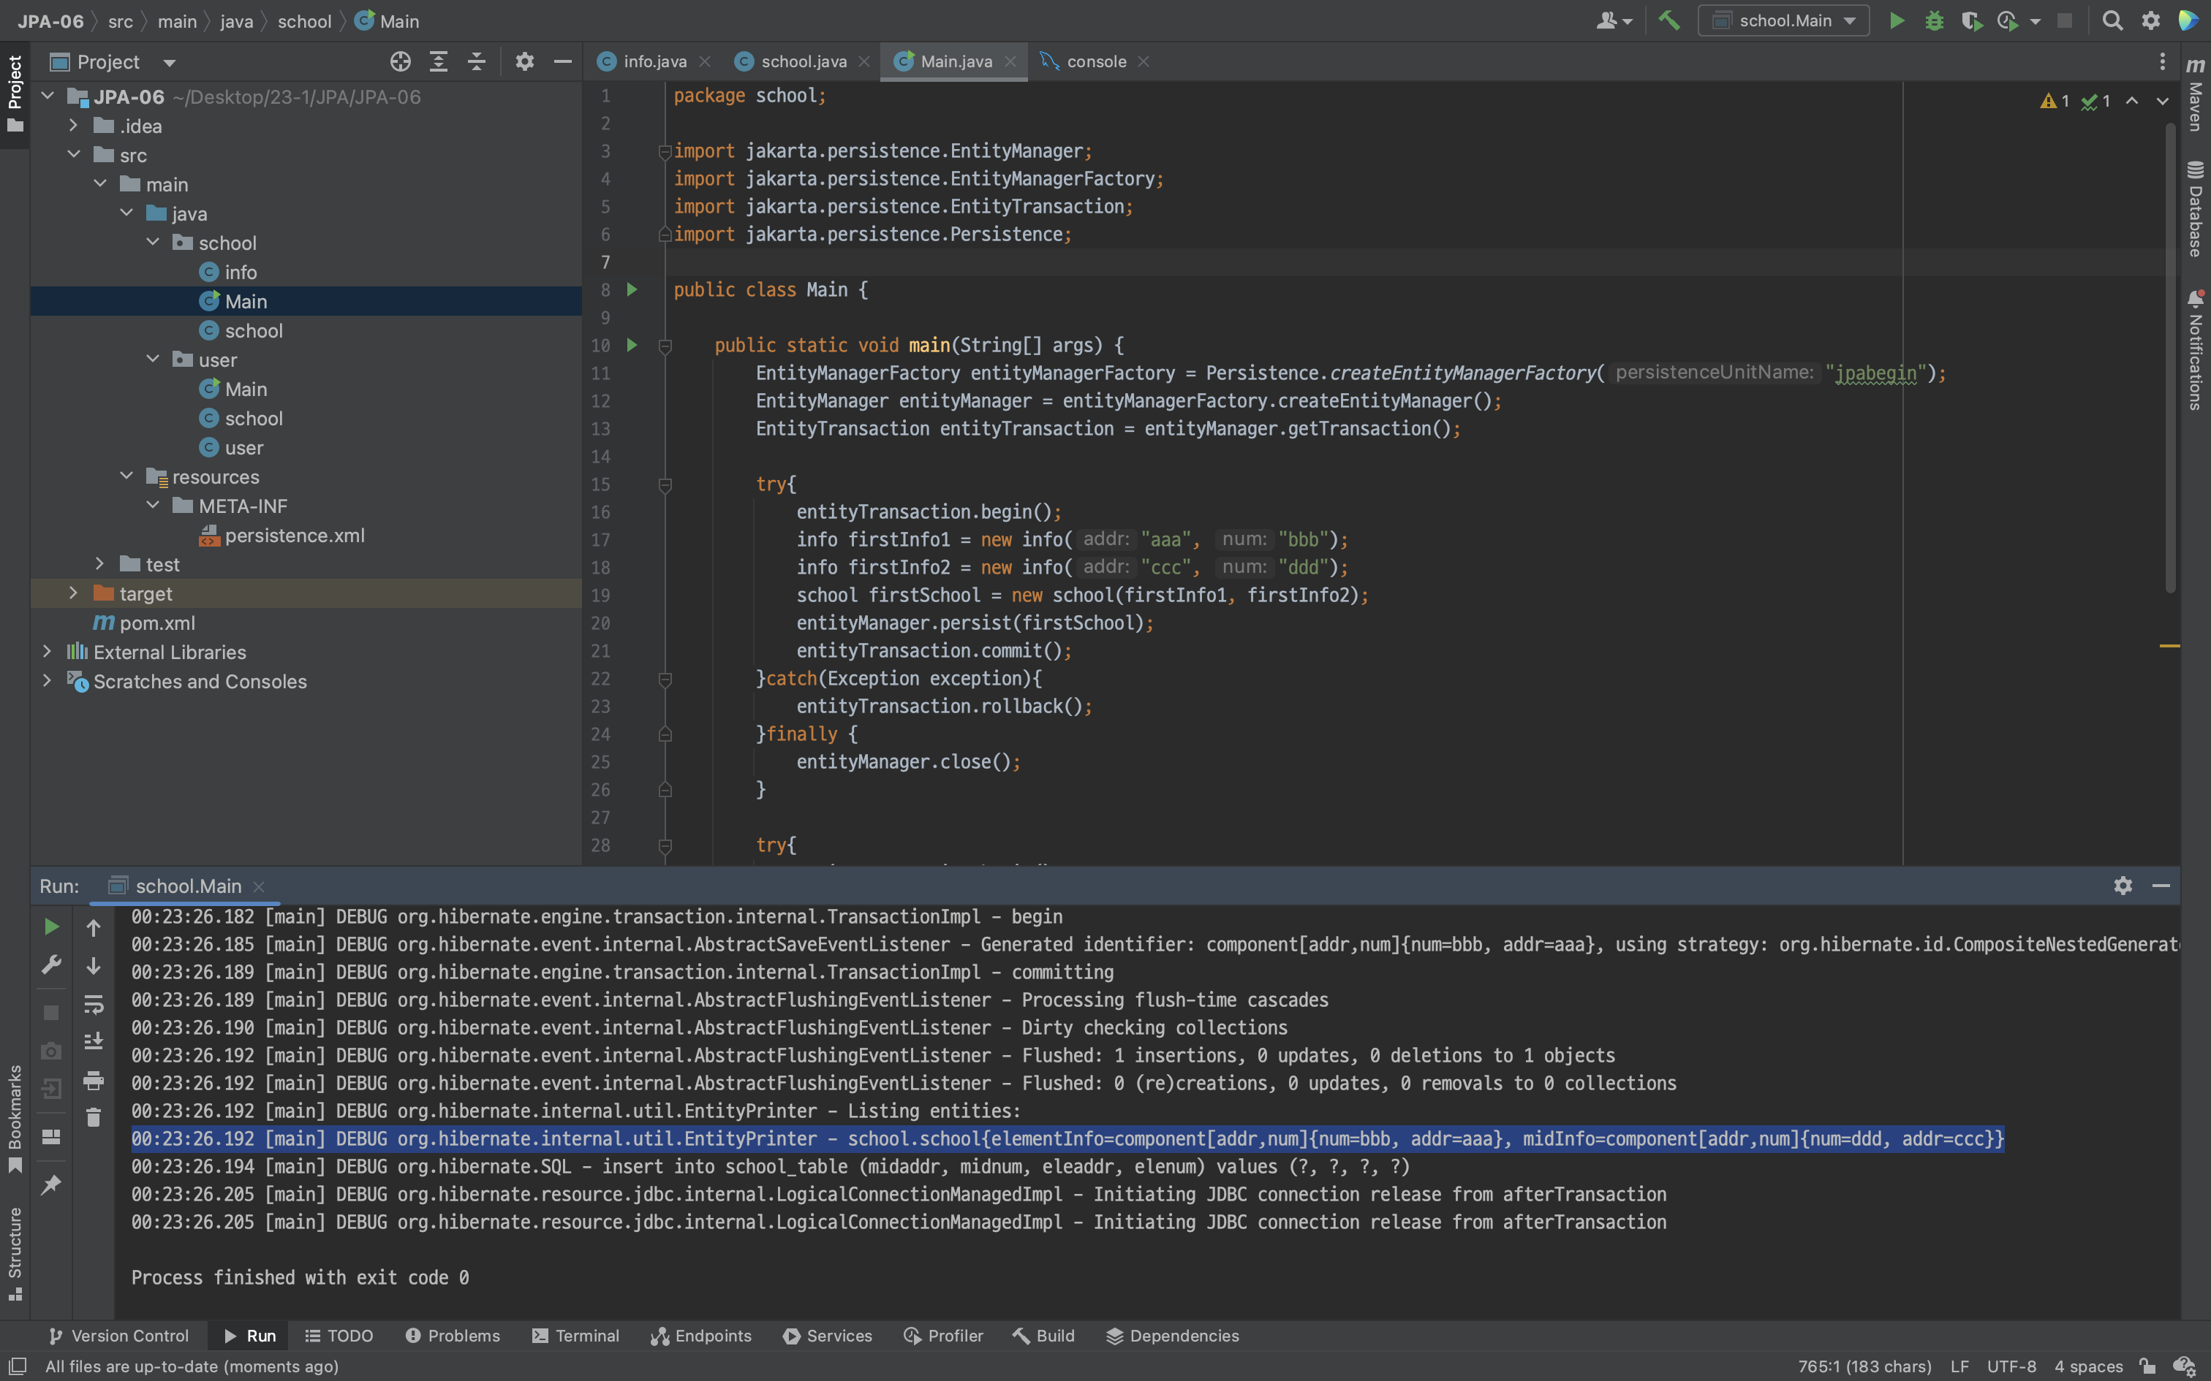Click the run gutter arrow beside the main method

631,345
